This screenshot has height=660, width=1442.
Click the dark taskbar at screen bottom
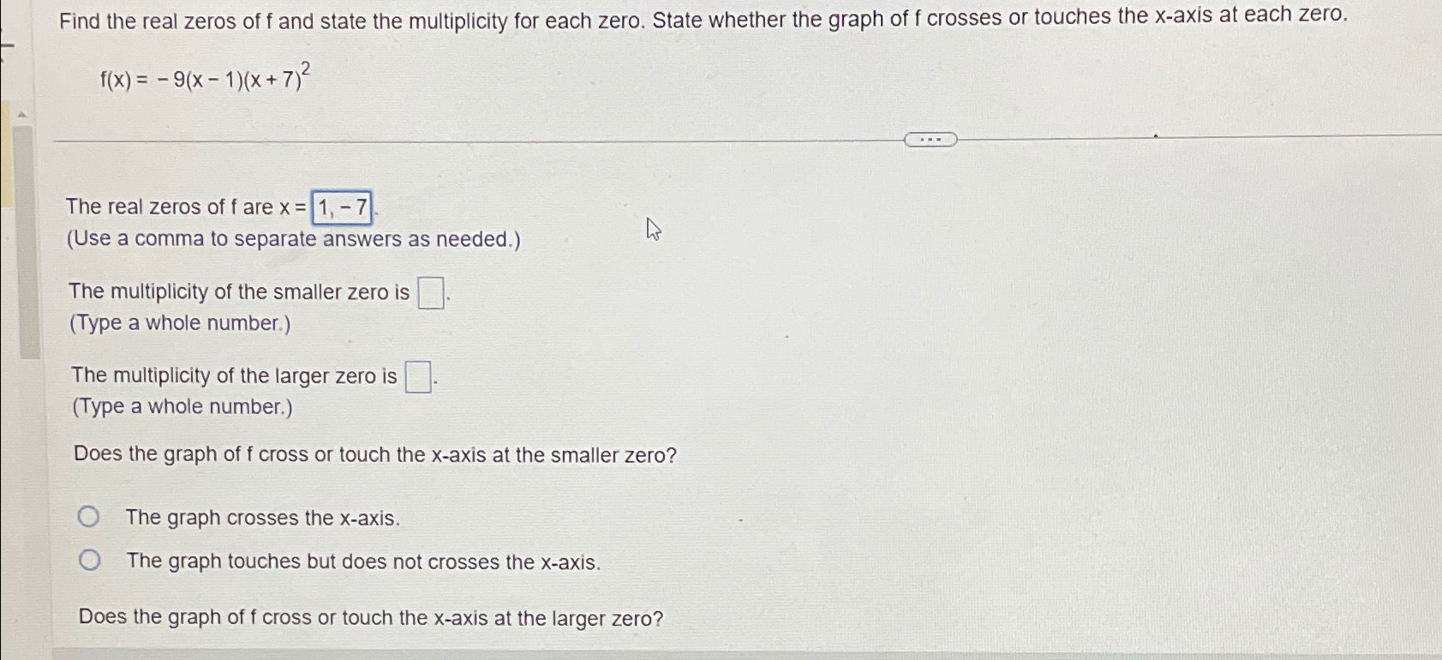click(721, 654)
